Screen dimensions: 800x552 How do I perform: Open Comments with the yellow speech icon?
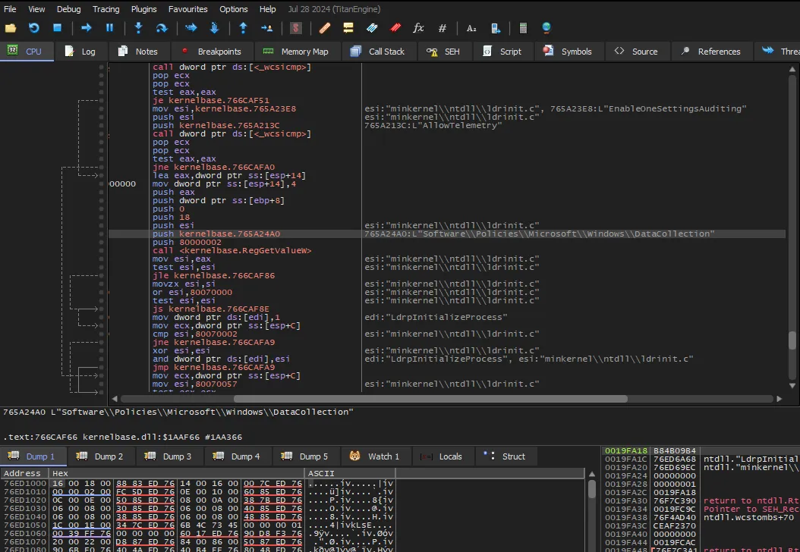(348, 28)
